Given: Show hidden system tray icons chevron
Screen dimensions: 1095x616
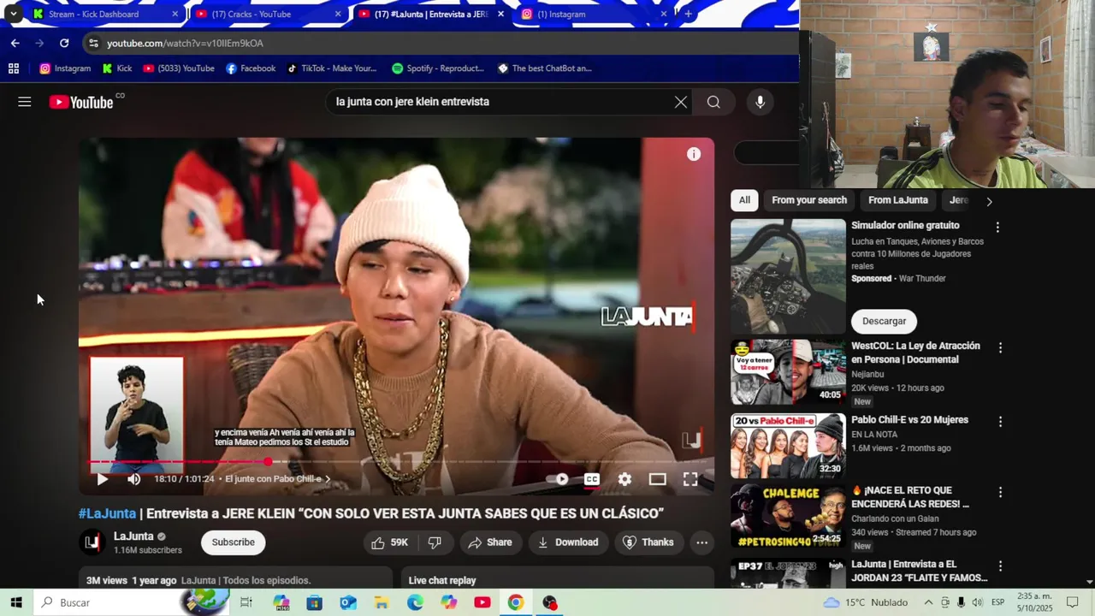Looking at the screenshot, I should click(x=928, y=602).
